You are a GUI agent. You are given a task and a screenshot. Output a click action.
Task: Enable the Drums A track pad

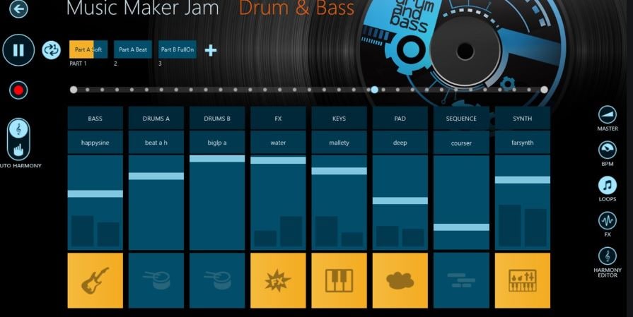pyautogui.click(x=156, y=280)
